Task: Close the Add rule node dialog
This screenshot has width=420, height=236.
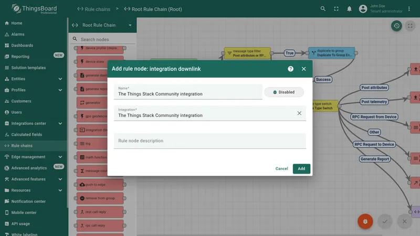Action: click(303, 69)
